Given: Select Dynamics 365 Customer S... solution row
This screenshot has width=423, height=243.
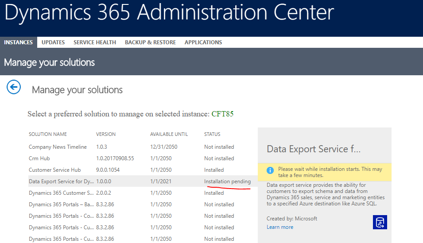Looking at the screenshot, I should [143, 193].
